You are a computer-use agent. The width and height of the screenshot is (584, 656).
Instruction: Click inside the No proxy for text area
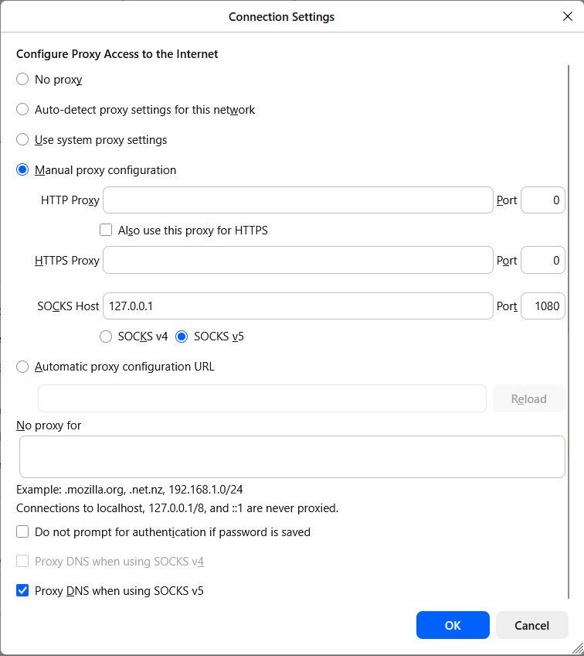click(291, 456)
